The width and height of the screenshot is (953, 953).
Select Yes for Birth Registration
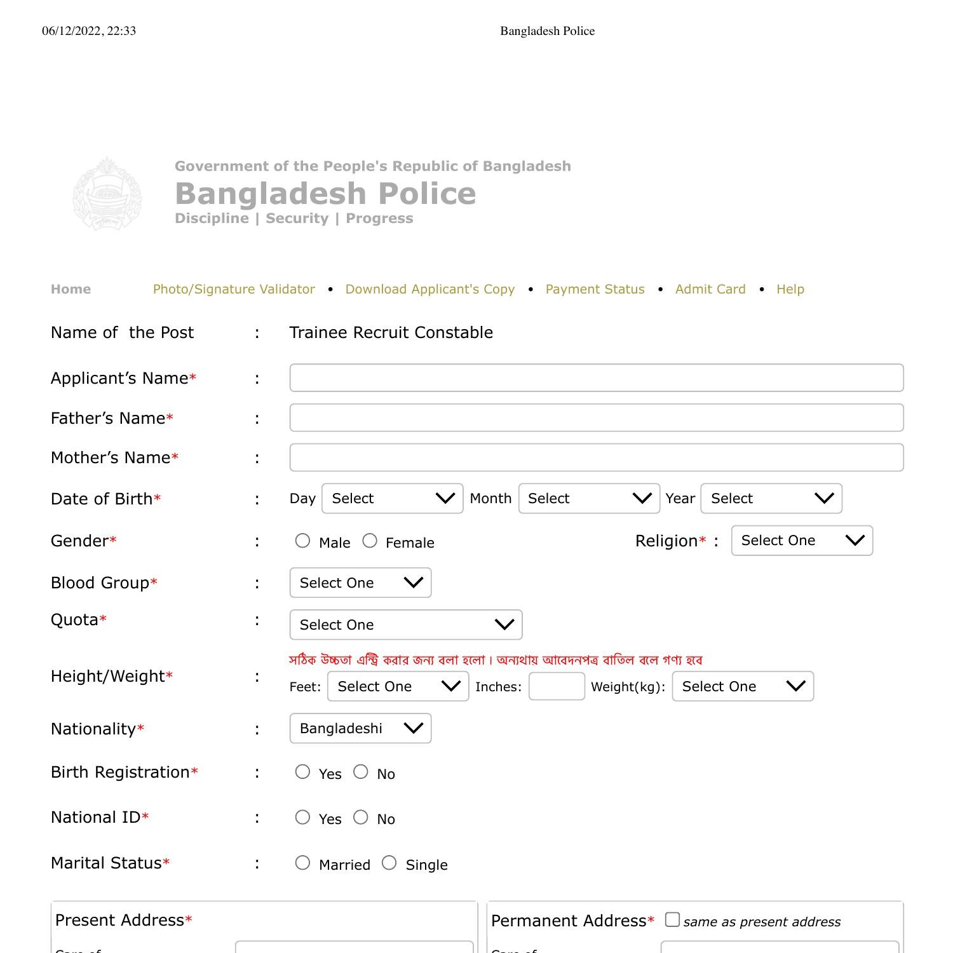tap(303, 771)
